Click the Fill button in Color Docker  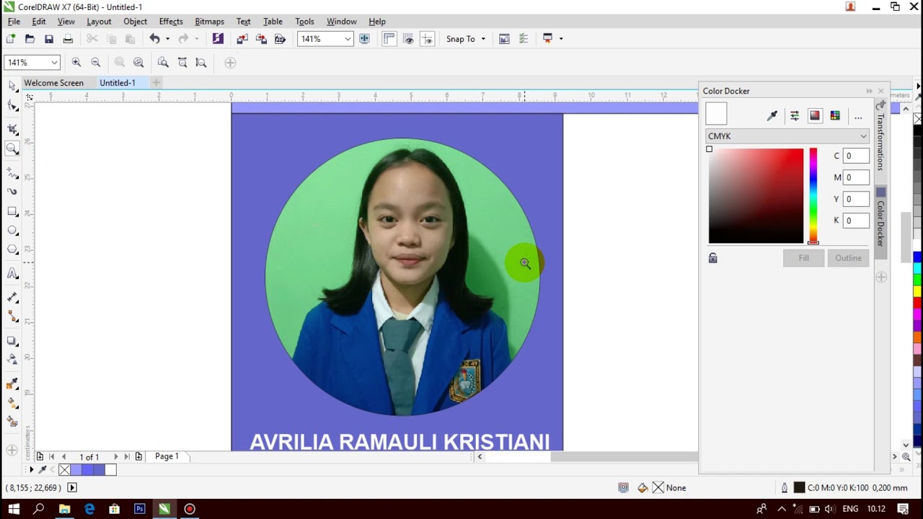(804, 258)
